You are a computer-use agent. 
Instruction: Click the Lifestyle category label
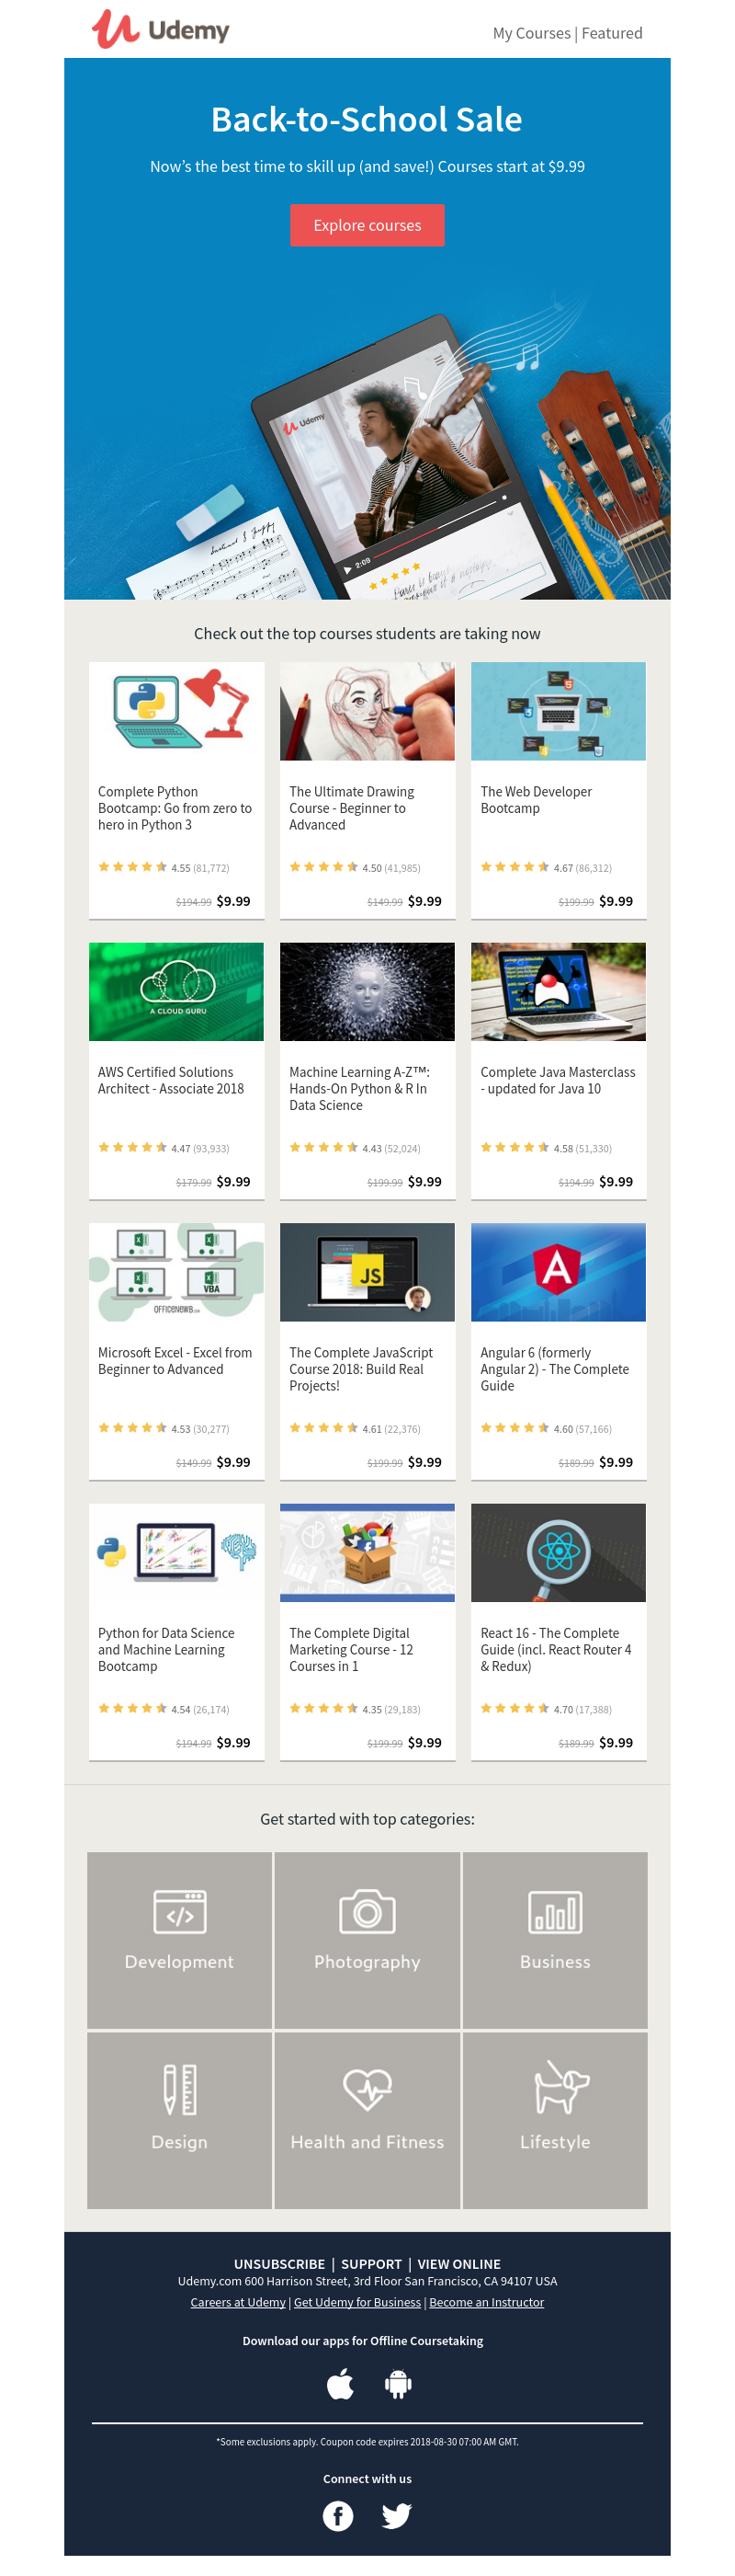[x=555, y=2142]
